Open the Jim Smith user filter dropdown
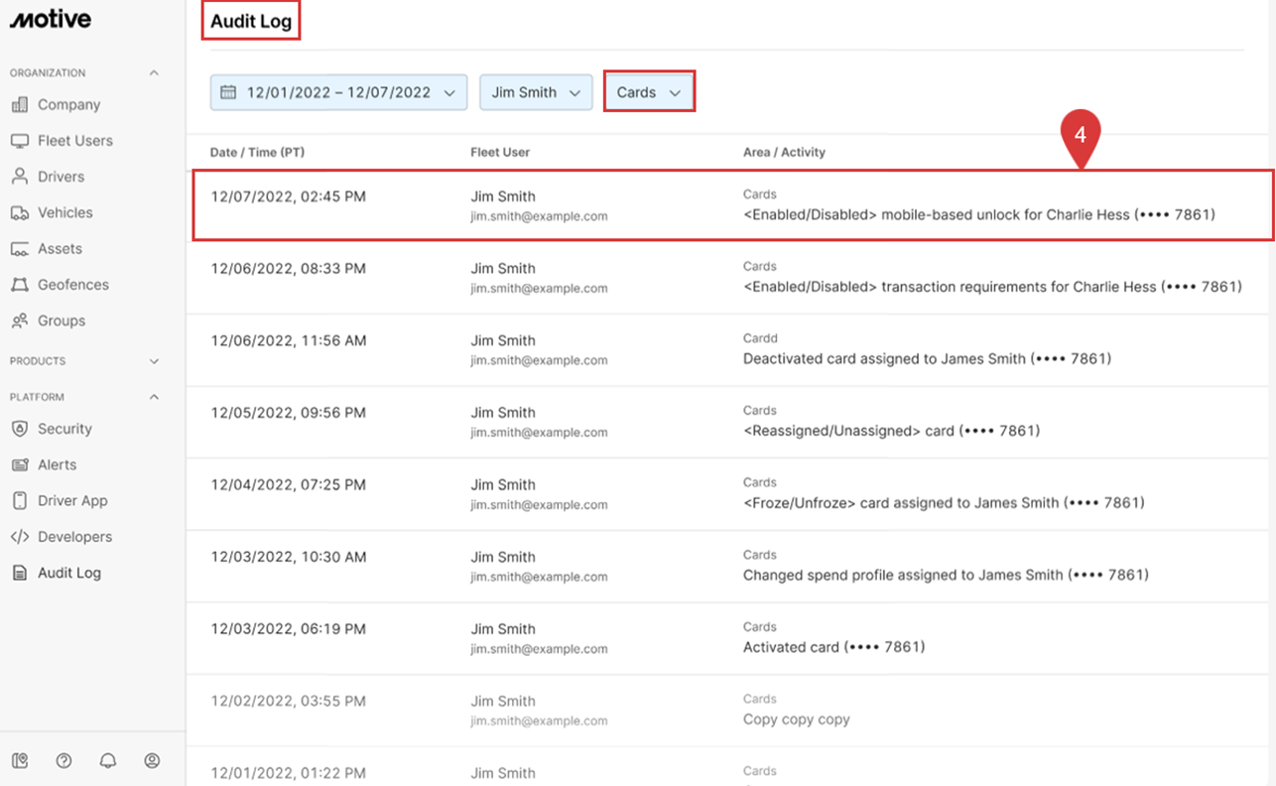 tap(536, 92)
